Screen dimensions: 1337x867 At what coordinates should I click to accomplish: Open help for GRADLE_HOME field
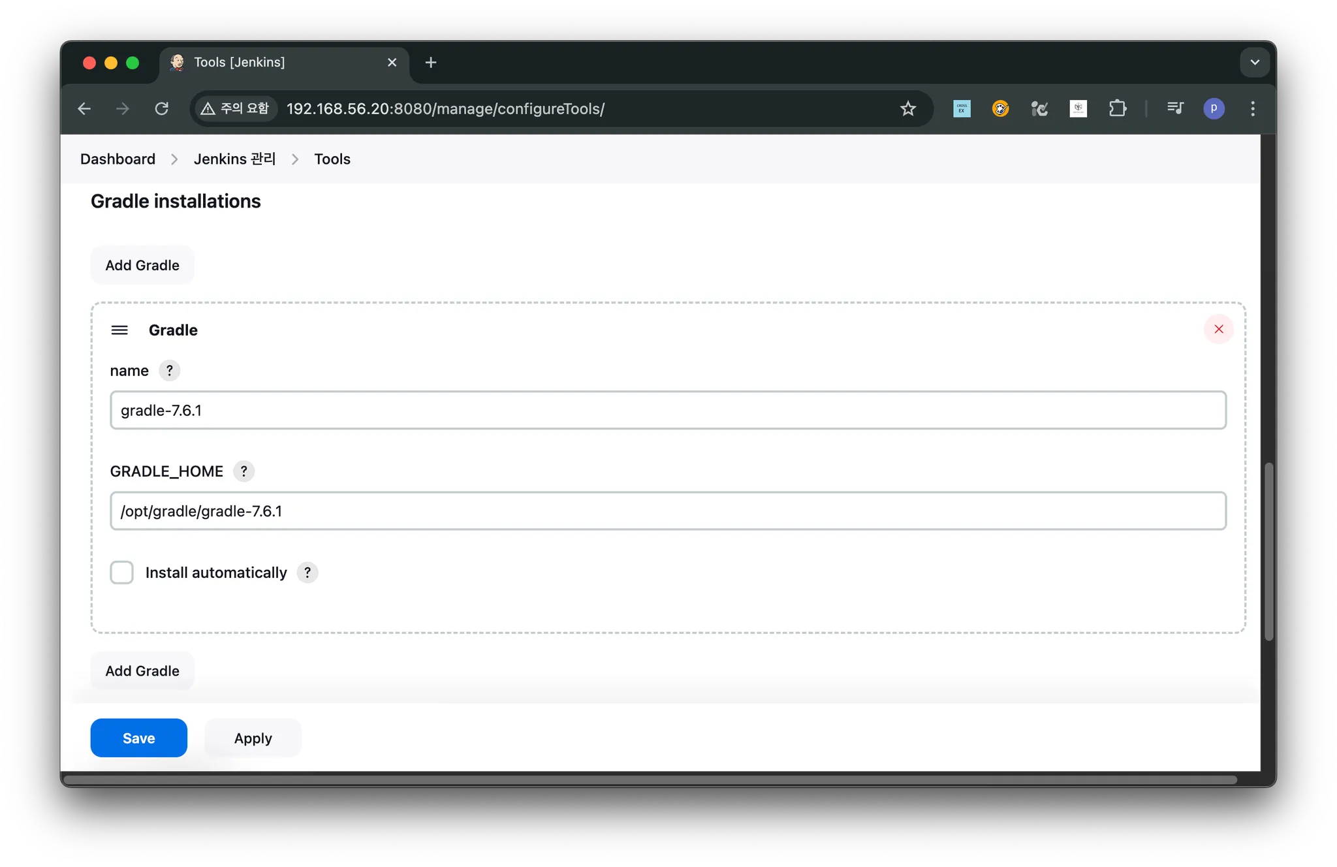click(x=244, y=471)
